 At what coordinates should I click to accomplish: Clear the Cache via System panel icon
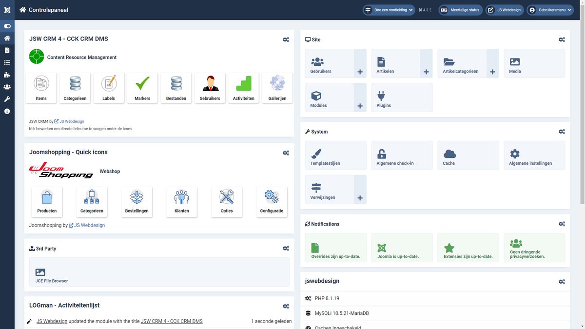[x=448, y=155]
